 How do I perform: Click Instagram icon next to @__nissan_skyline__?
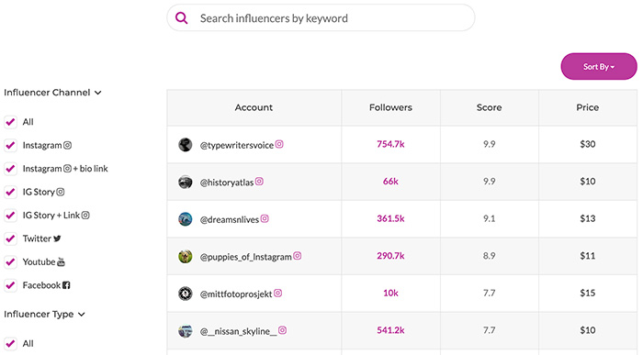(x=282, y=330)
